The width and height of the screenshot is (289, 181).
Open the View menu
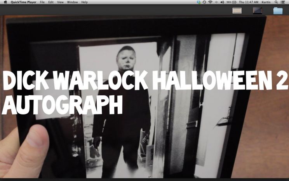coord(60,2)
